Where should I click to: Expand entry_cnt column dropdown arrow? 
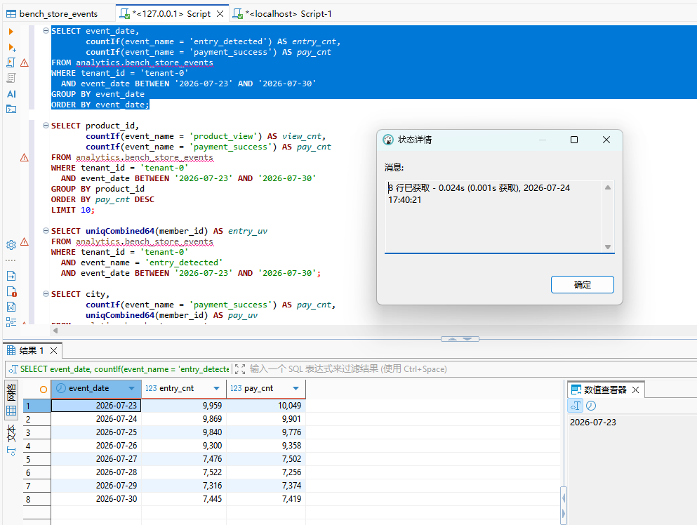[x=216, y=388]
